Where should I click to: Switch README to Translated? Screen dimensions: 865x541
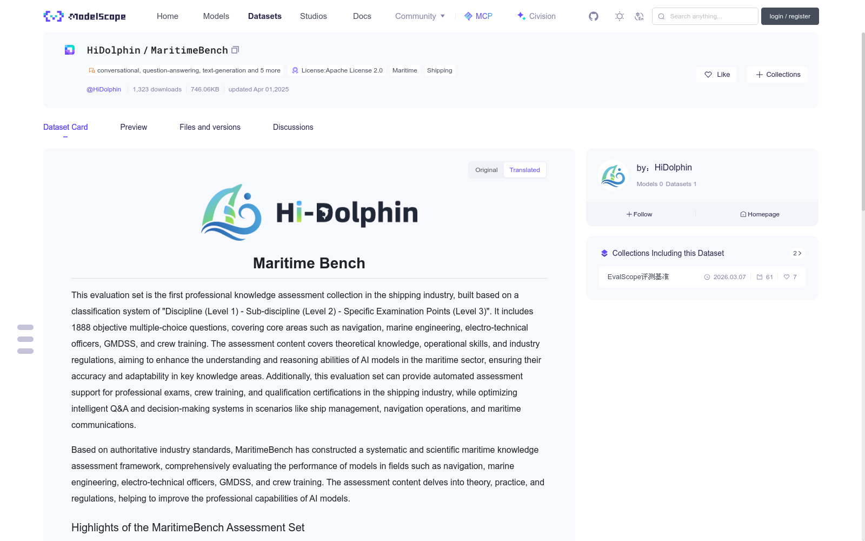pos(524,170)
